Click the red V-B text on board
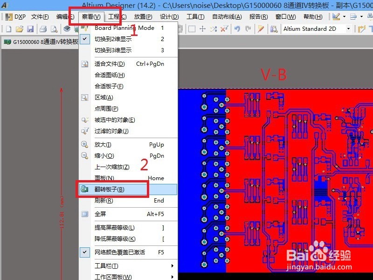 click(274, 75)
